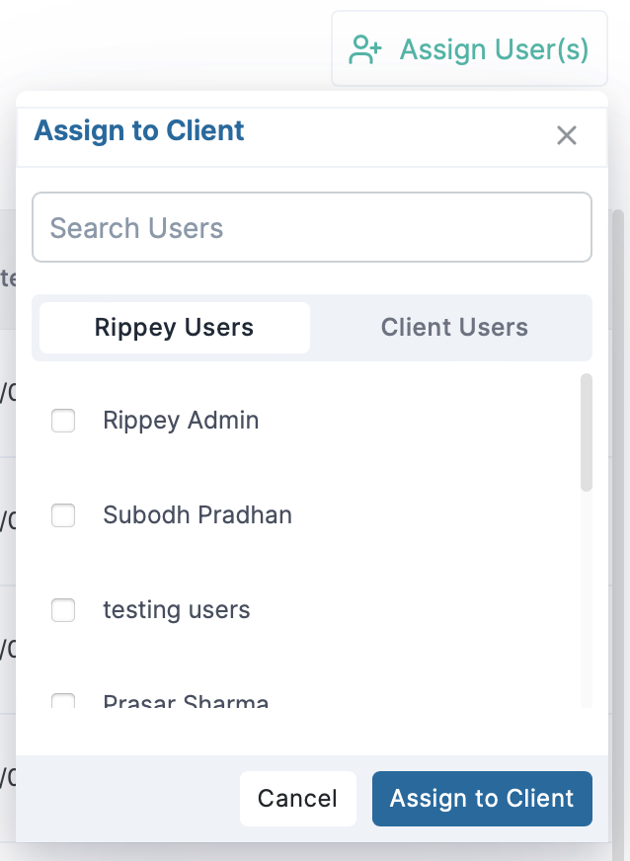Click the Subodh Pradhan name label

click(197, 515)
